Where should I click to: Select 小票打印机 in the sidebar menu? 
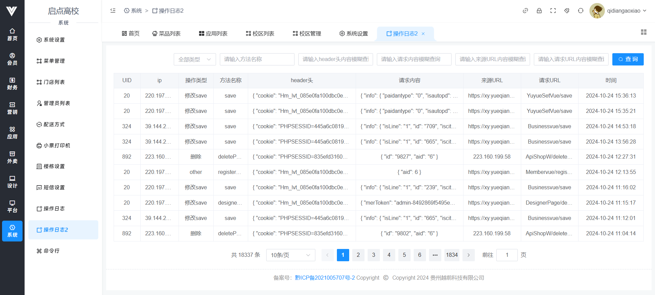(54, 145)
